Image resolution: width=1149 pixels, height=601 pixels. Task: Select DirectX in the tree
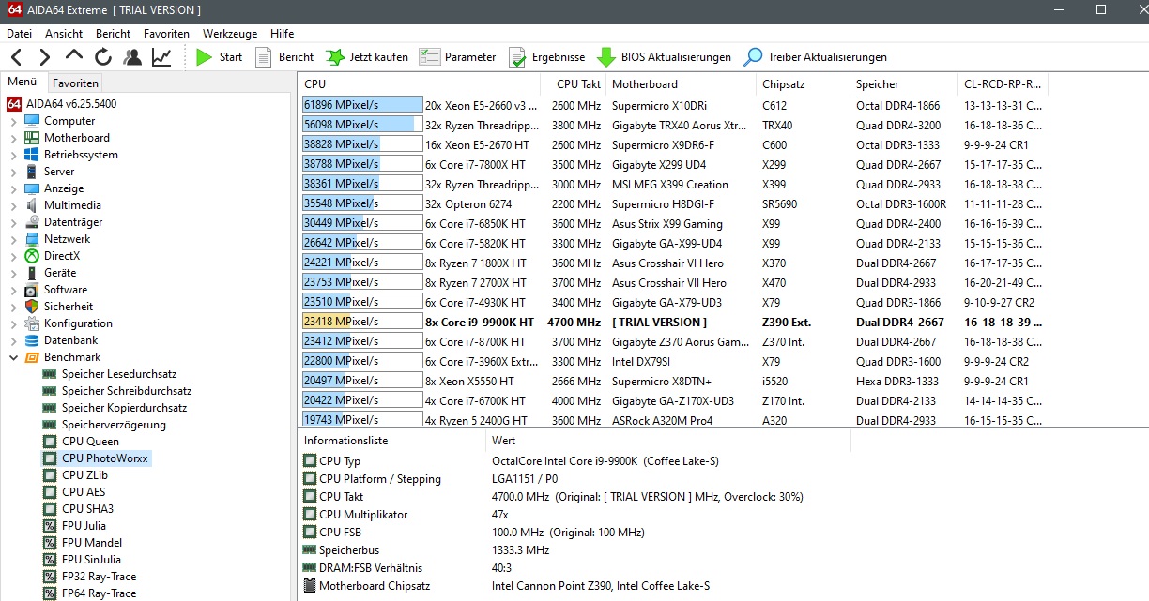(x=62, y=256)
